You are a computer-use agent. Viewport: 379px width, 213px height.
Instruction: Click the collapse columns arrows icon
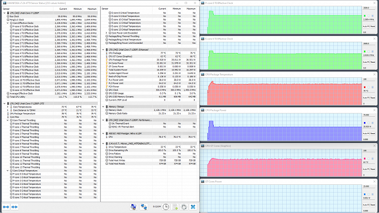15,207
